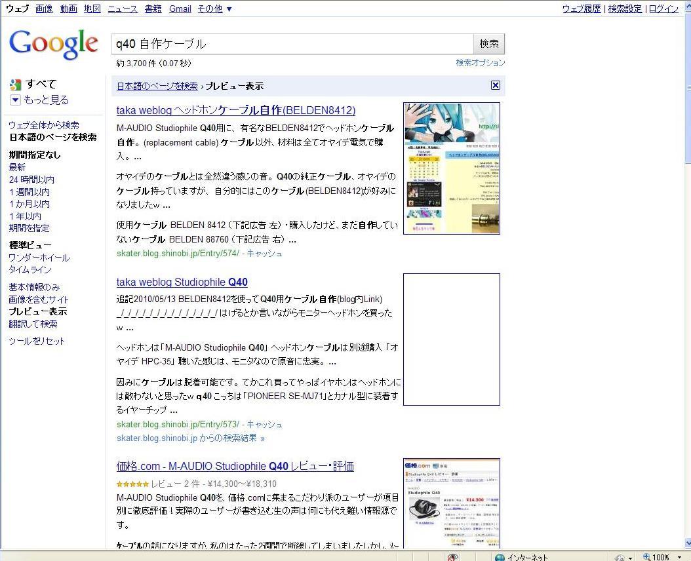Click ツールをリセット link

click(x=37, y=341)
